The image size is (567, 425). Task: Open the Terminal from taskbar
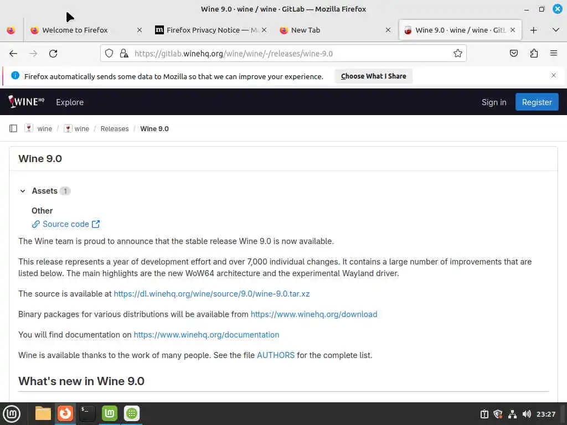click(87, 413)
